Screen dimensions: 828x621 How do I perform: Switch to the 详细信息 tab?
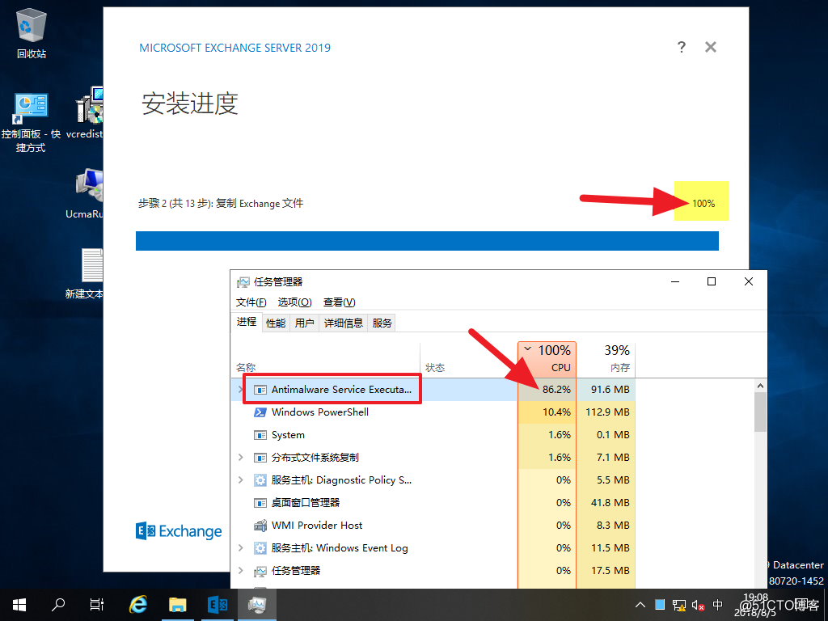click(x=343, y=323)
